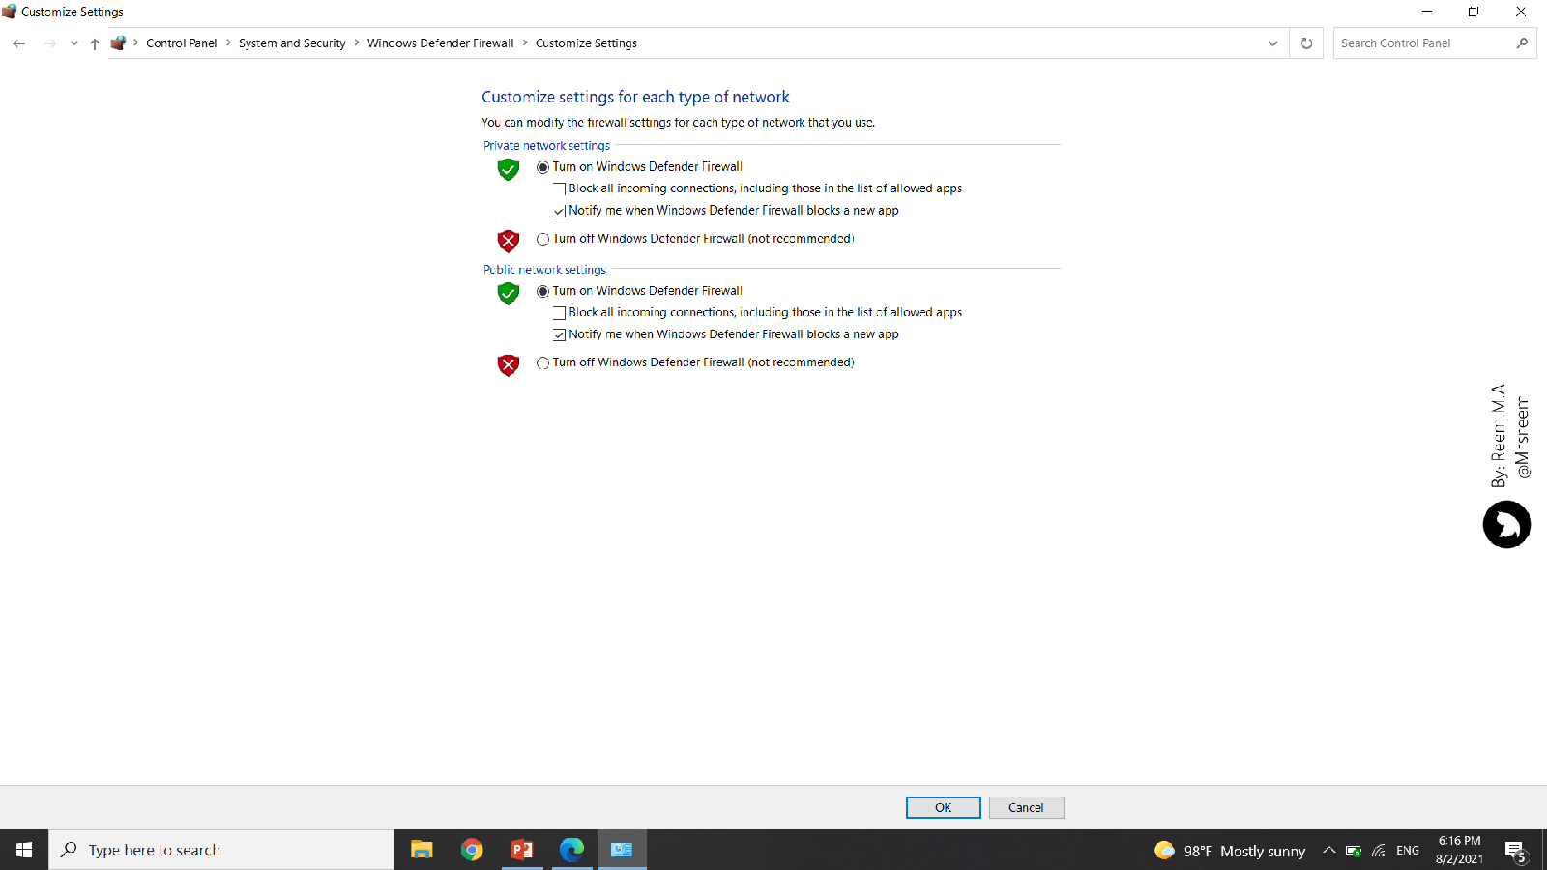Open the Windows Start menu
The height and width of the screenshot is (870, 1547).
[24, 850]
